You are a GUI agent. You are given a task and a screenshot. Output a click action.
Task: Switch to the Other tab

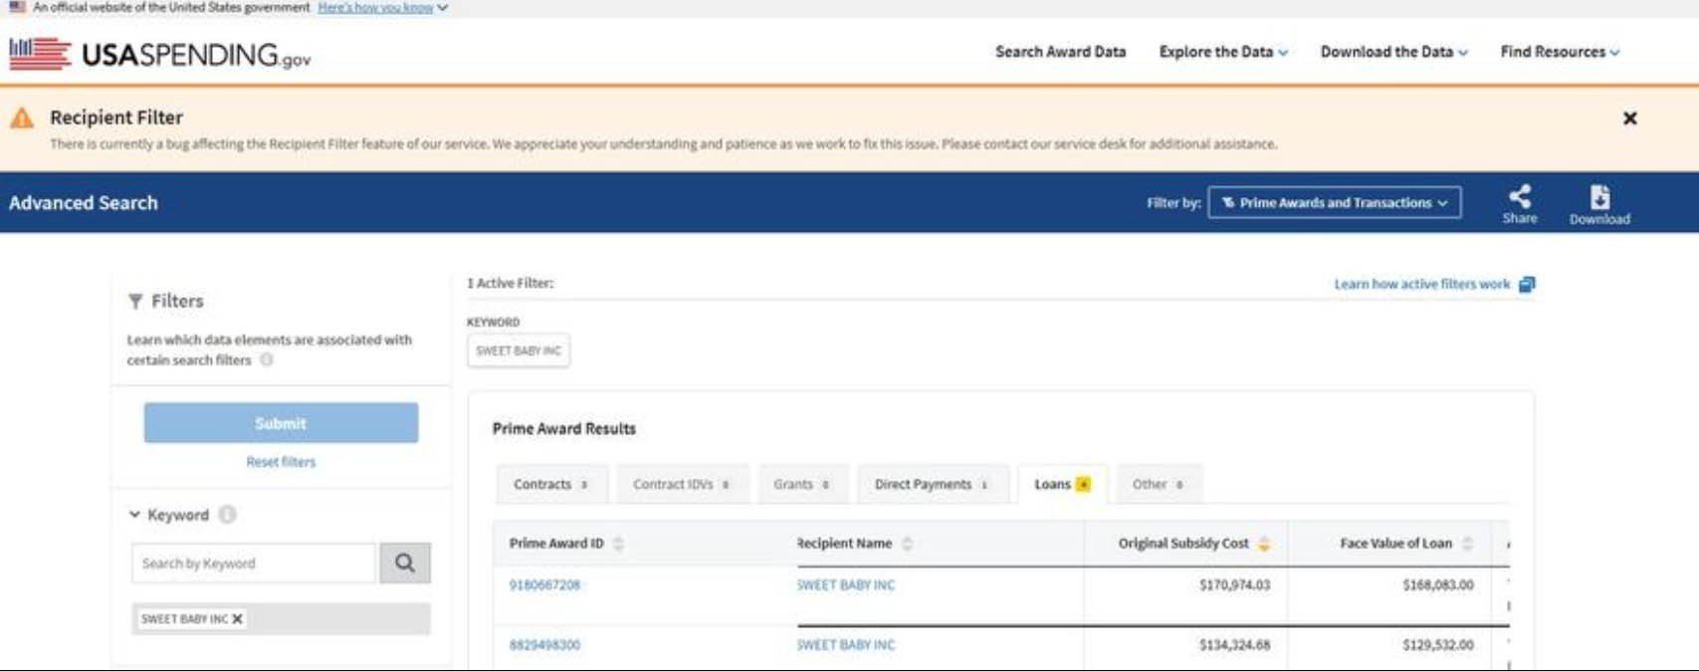point(1159,484)
